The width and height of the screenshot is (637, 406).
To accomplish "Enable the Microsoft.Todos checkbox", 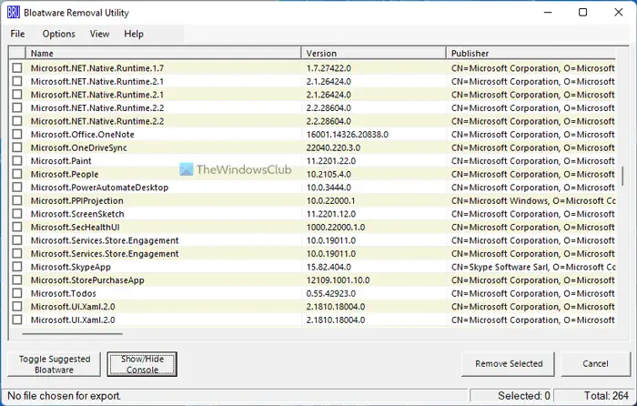I will (17, 293).
